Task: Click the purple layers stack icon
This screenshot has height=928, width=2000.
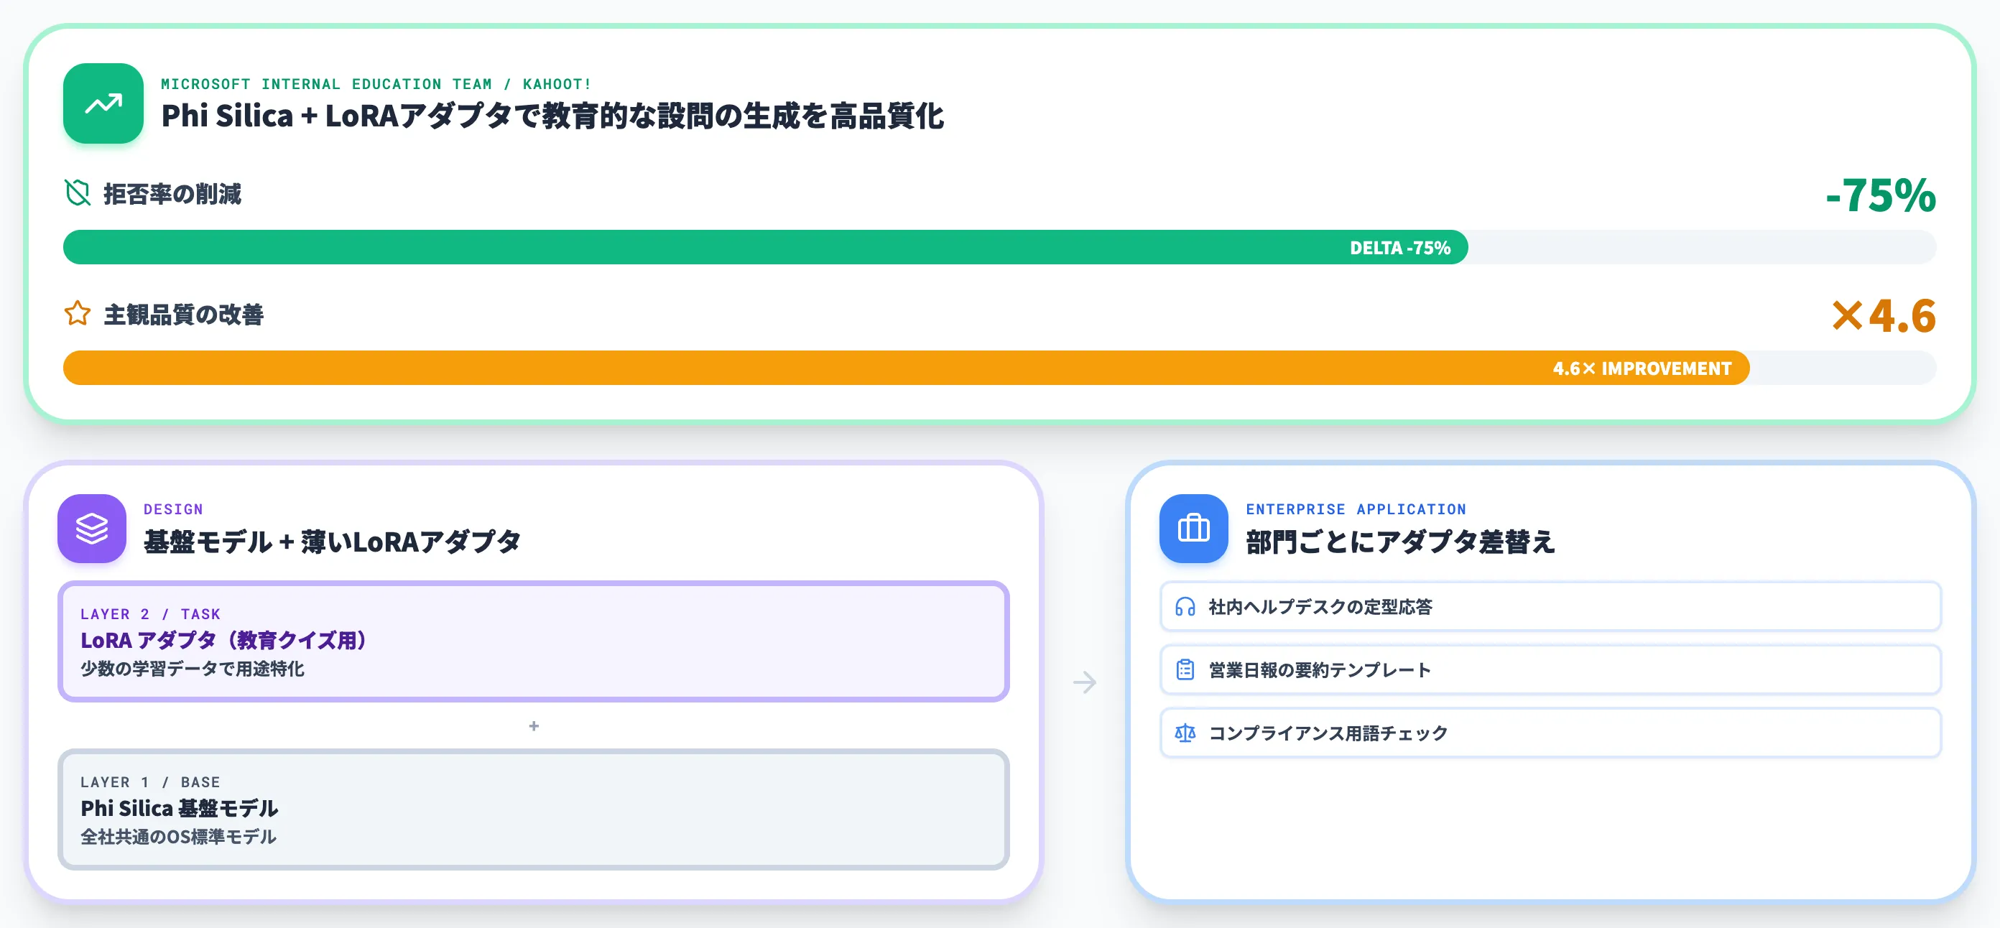Action: click(92, 528)
